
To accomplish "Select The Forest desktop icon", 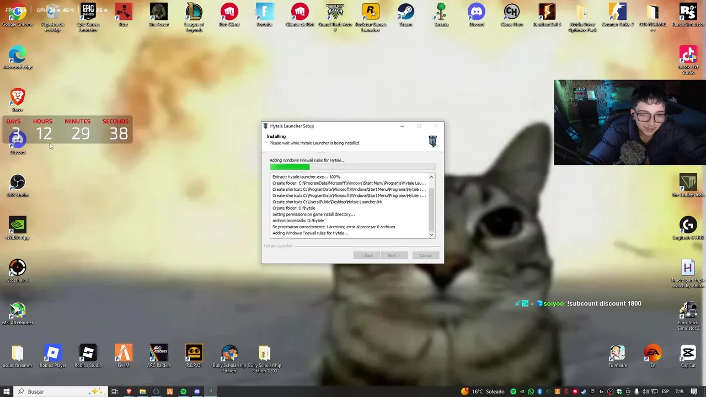I will 159,15.
